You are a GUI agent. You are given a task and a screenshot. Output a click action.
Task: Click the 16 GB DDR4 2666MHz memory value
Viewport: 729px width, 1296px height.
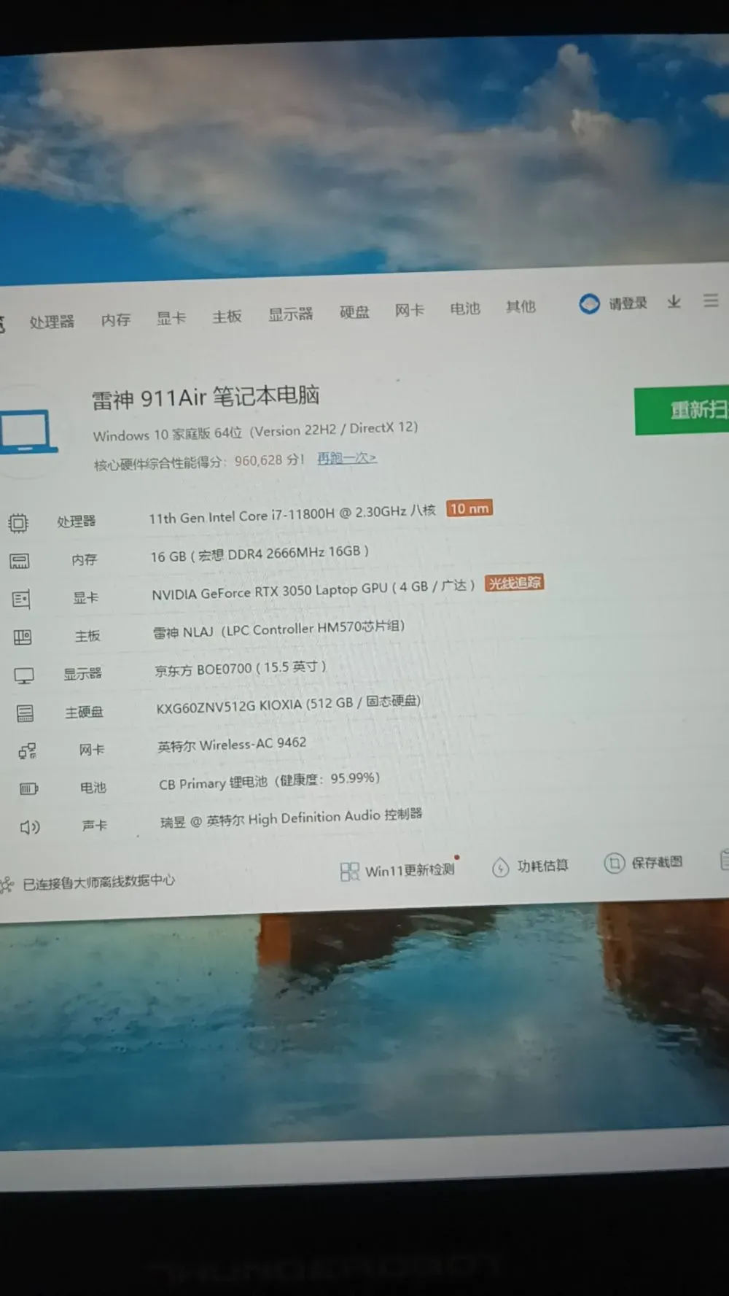pos(260,554)
